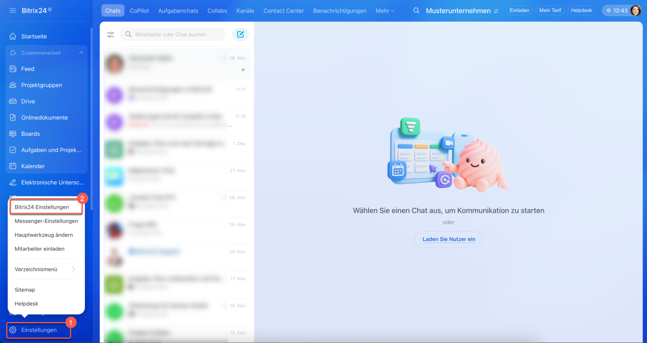Click the new chat compose icon
Image resolution: width=647 pixels, height=343 pixels.
(241, 34)
